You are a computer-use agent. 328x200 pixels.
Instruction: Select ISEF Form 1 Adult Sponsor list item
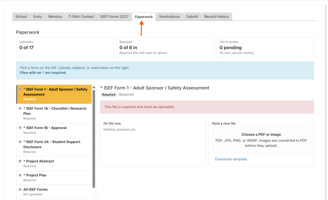[54, 94]
